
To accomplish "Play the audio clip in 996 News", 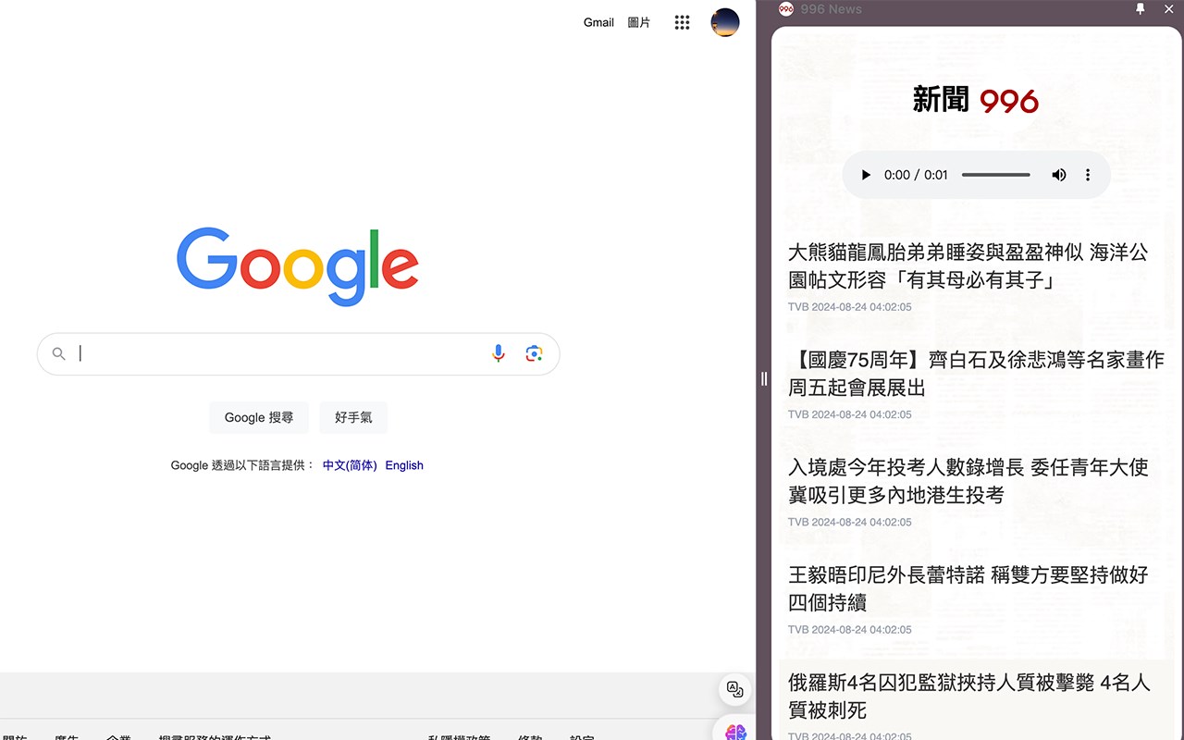I will (x=866, y=175).
